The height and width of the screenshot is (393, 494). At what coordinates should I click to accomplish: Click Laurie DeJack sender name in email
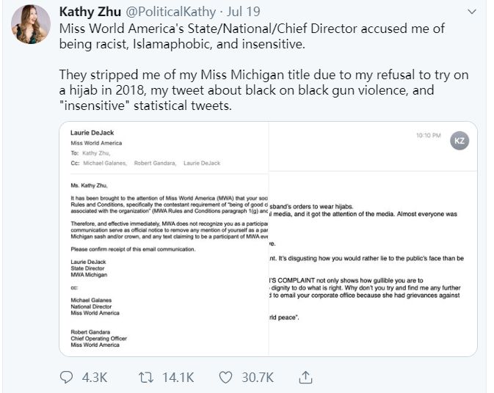(x=92, y=133)
